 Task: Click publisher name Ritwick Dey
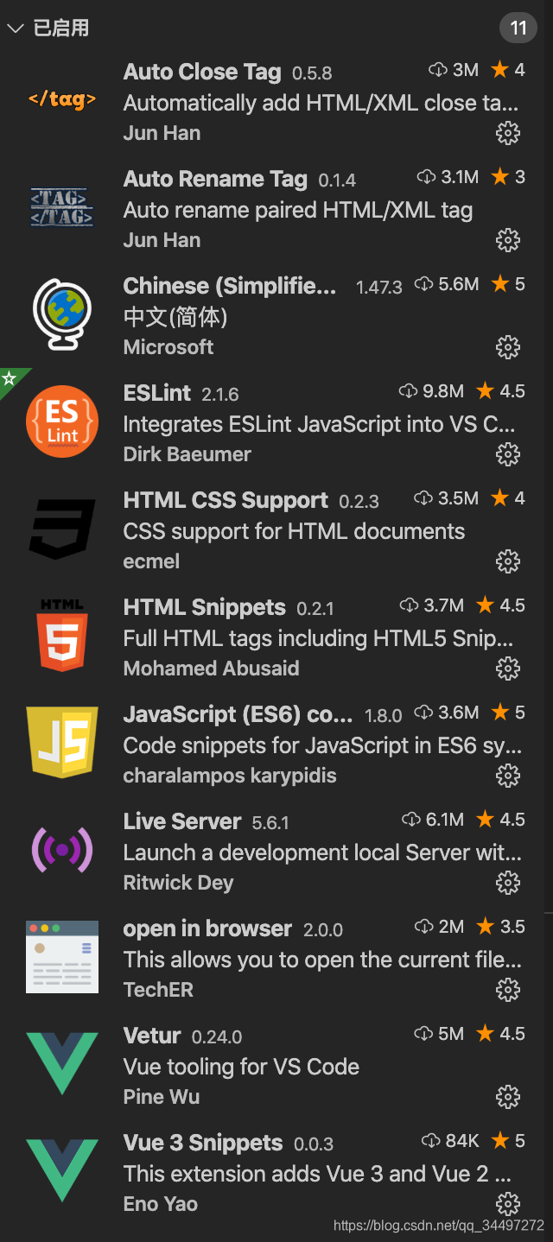click(x=179, y=883)
